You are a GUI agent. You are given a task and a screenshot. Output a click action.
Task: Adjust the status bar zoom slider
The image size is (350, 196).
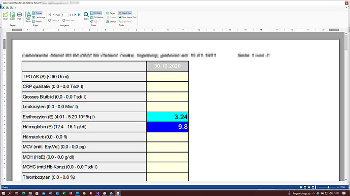pos(329,187)
